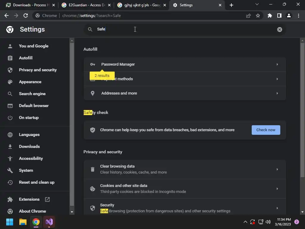The height and width of the screenshot is (229, 305).
Task: Open volume control in tray
Action: pyautogui.click(x=268, y=222)
